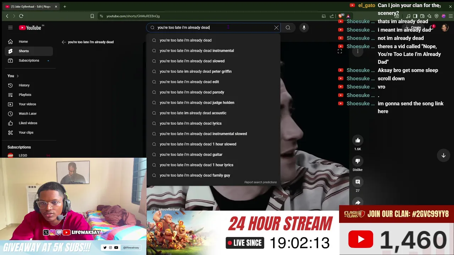The height and width of the screenshot is (255, 454).
Task: Open Playlists page
Action: tap(29, 95)
